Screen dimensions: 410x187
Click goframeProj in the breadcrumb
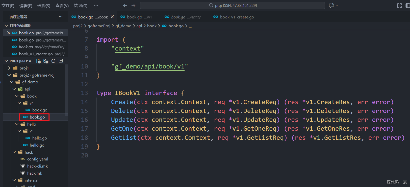coord(99,26)
